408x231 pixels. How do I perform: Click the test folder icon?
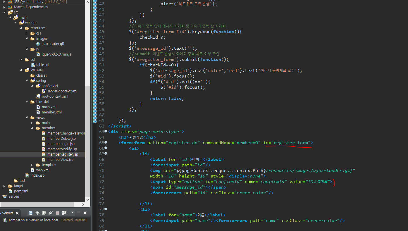(16, 181)
